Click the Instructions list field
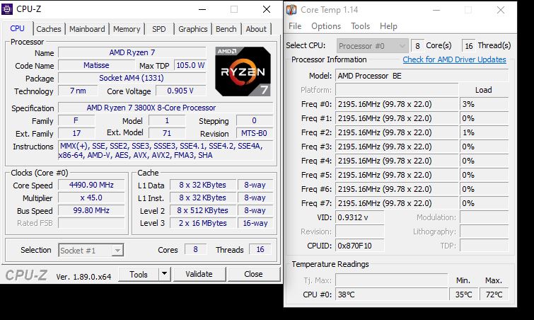 (x=166, y=150)
